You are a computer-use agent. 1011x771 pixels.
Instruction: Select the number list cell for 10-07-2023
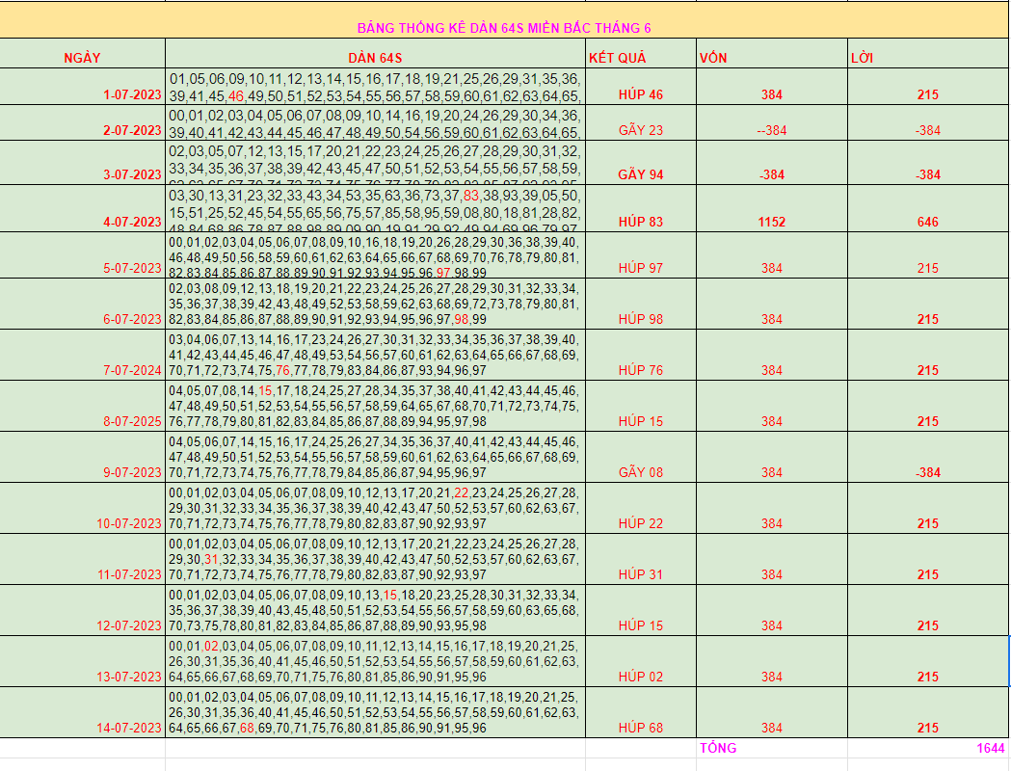[x=375, y=508]
